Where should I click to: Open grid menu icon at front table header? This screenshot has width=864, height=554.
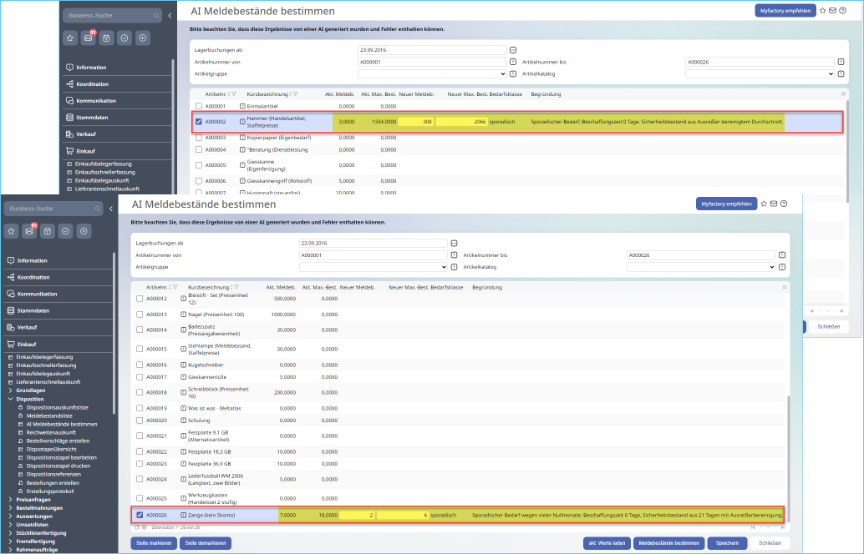pos(784,287)
